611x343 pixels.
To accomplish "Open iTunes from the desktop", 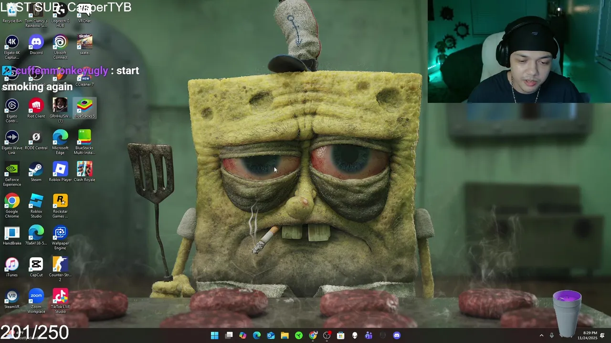I will coord(12,268).
